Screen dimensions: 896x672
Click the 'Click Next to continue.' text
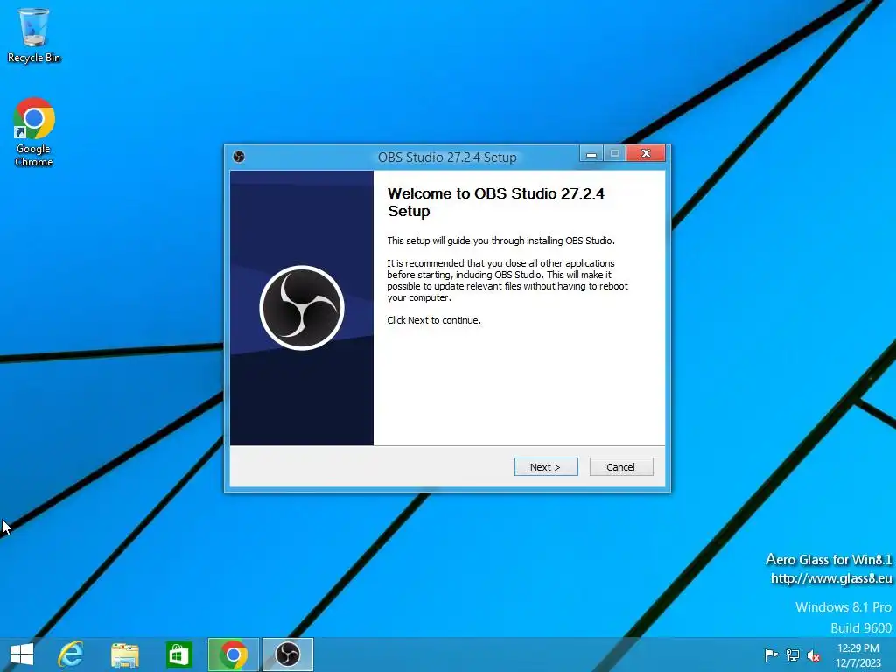pyautogui.click(x=434, y=320)
